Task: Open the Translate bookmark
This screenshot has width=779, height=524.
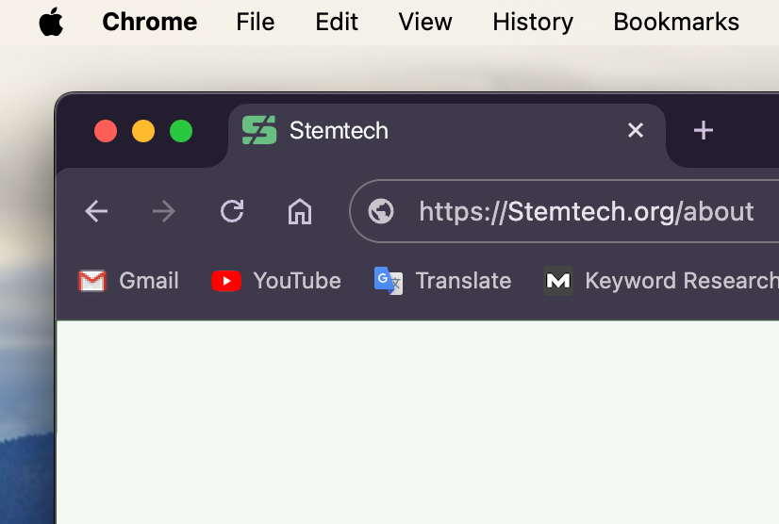Action: coord(442,281)
